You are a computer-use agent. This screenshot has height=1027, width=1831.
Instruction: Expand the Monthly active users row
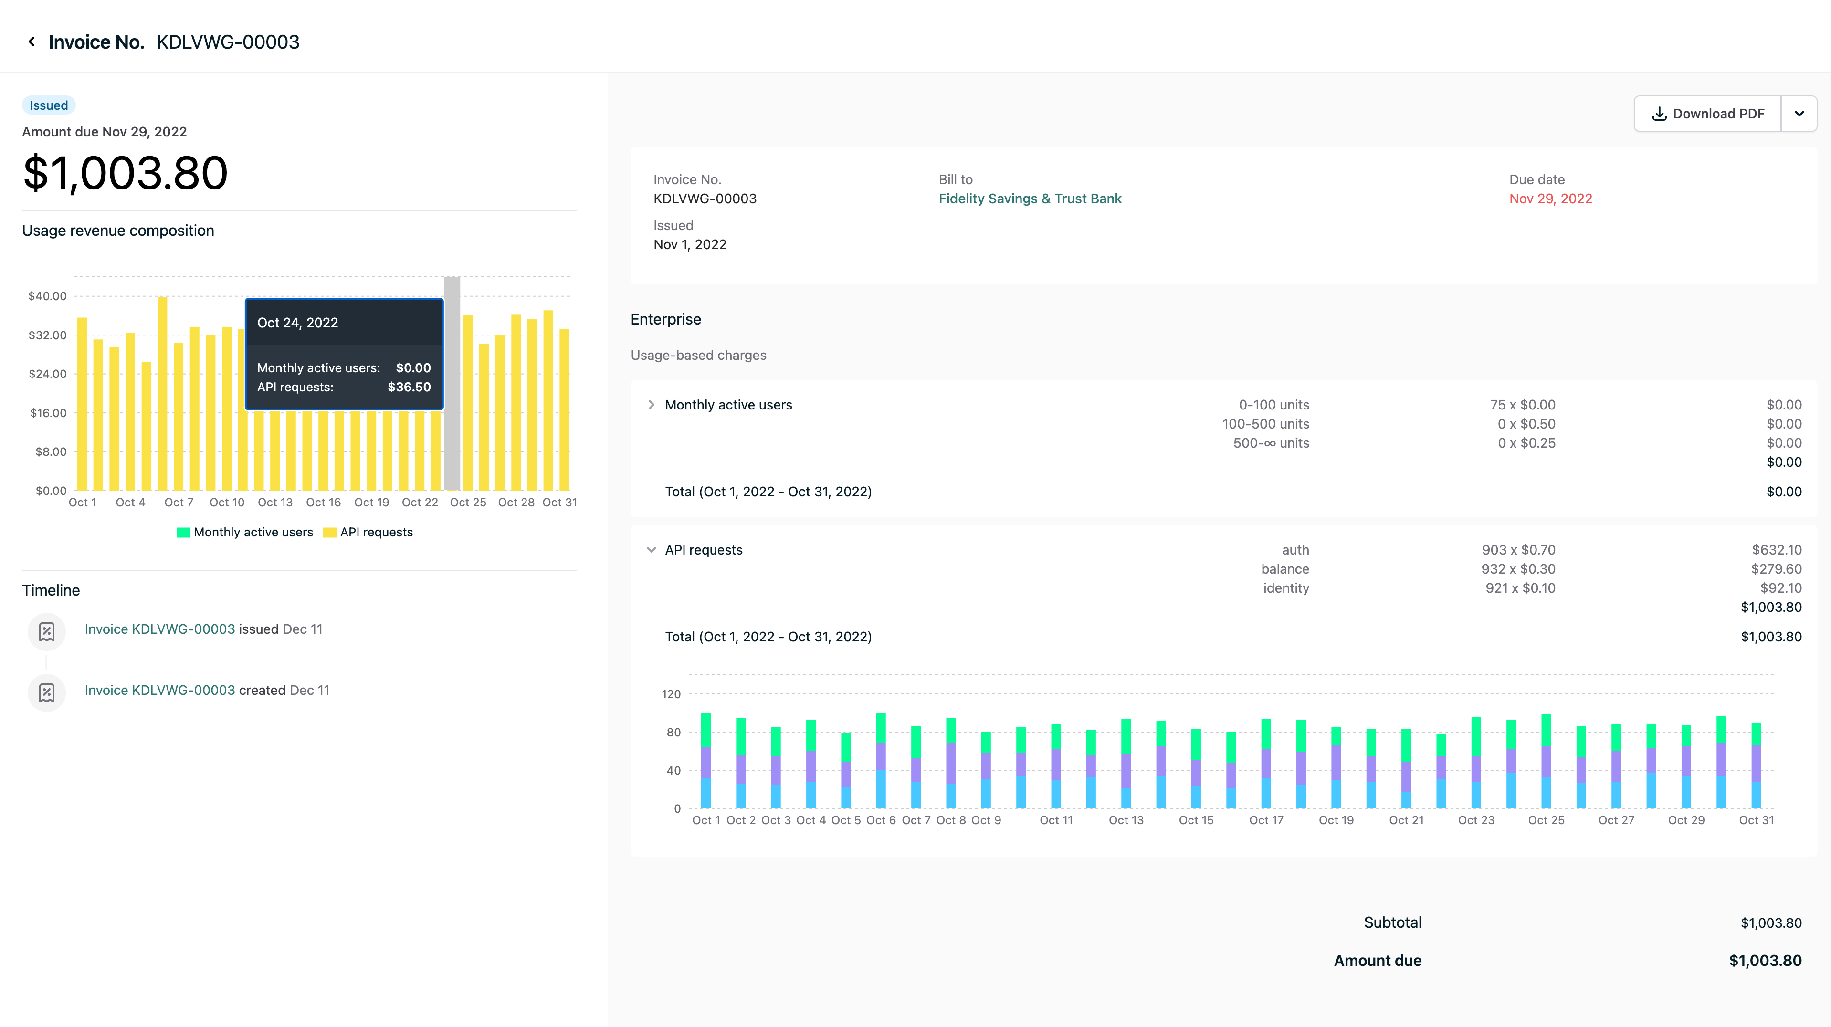click(651, 404)
